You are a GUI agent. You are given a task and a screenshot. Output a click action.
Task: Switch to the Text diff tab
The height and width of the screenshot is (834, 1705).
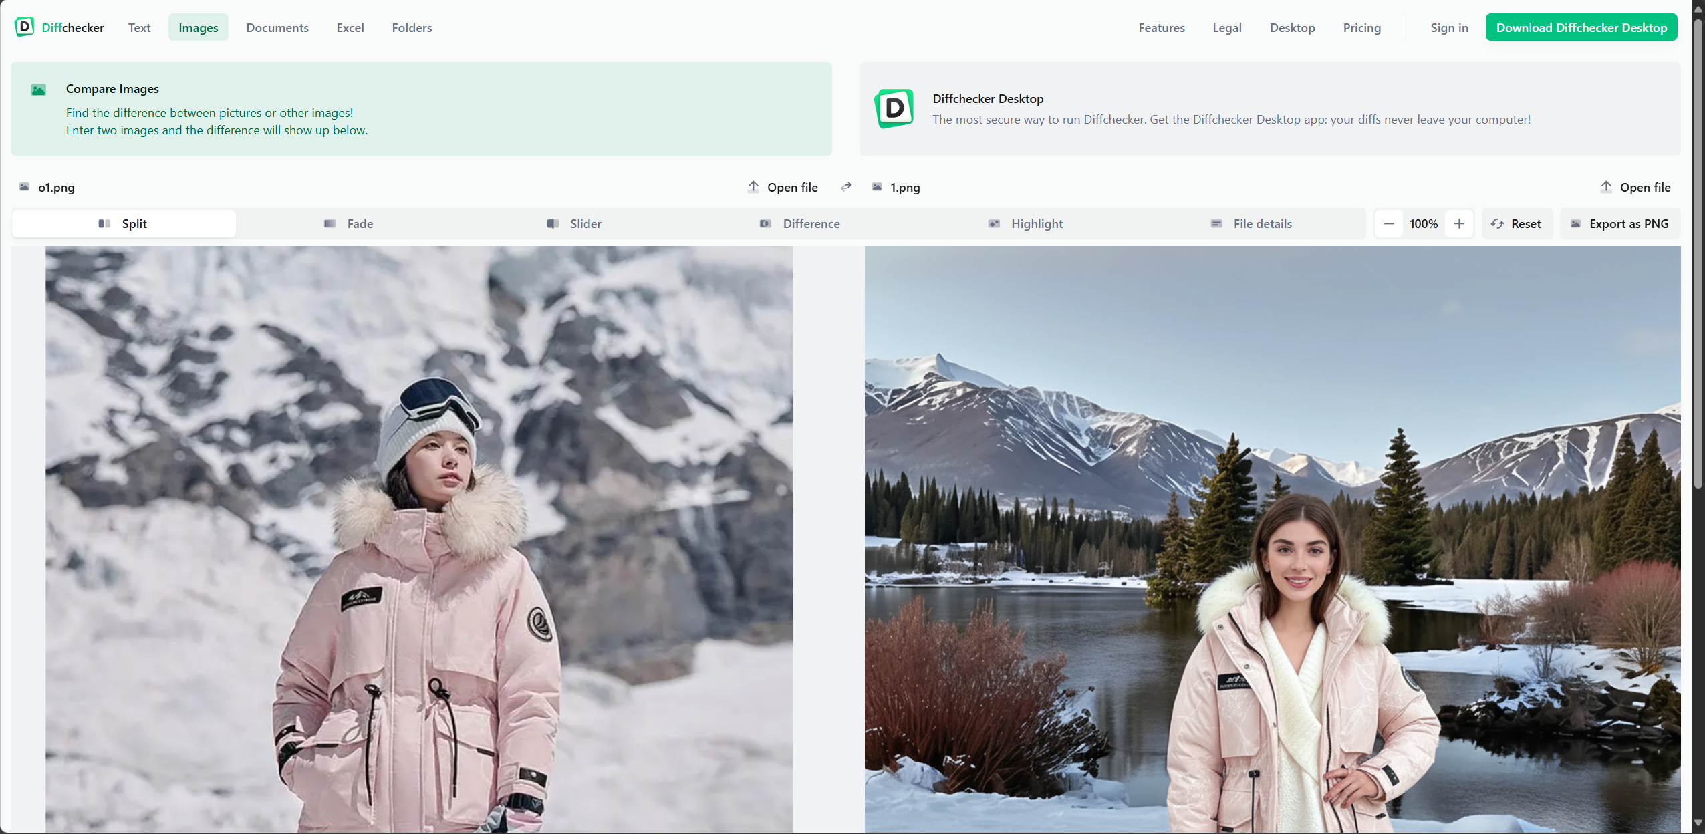pyautogui.click(x=138, y=27)
